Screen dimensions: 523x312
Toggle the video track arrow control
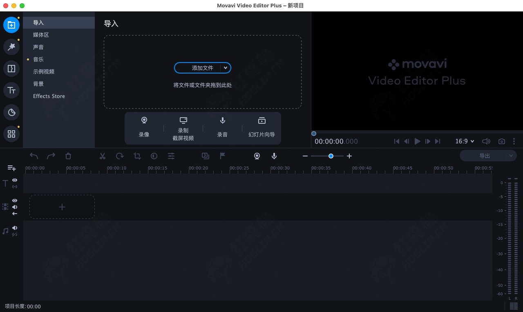point(15,214)
